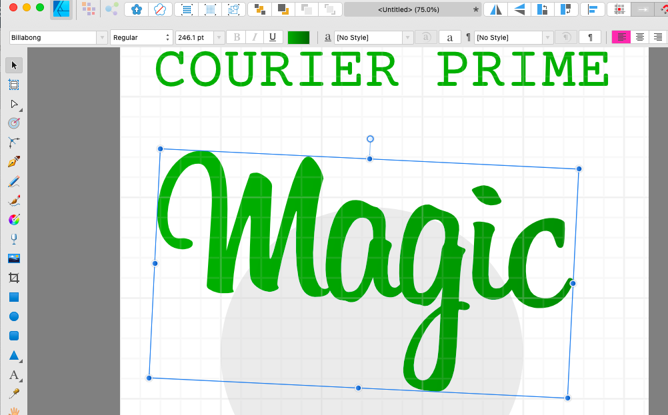Open the green text fill color swatch

point(299,37)
